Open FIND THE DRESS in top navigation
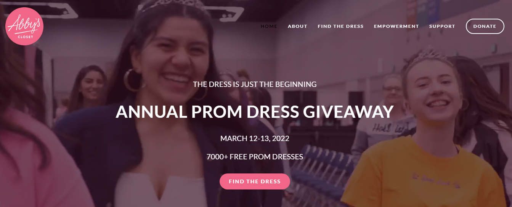 pos(340,26)
